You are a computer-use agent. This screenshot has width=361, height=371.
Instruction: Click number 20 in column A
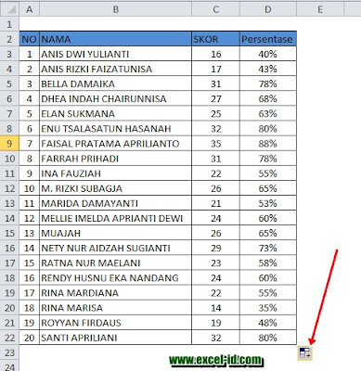(30, 338)
